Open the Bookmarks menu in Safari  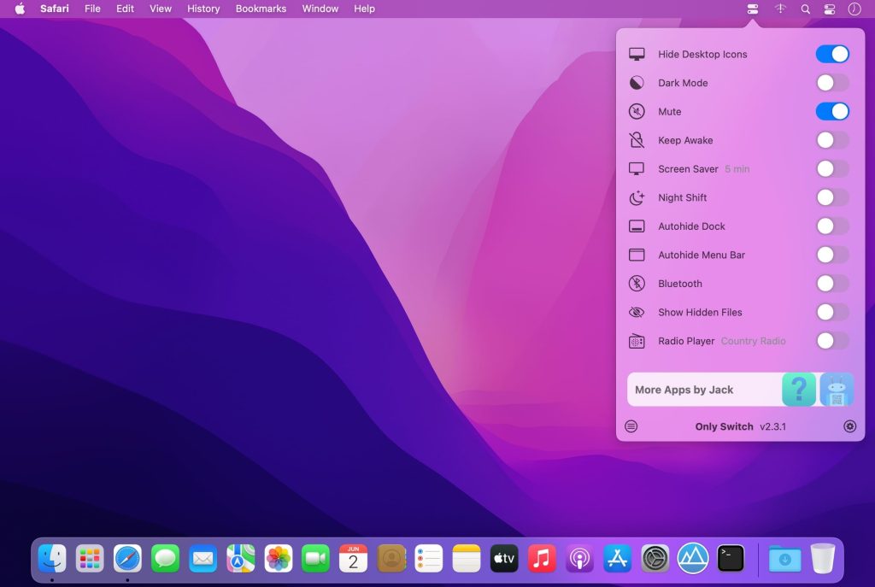(x=261, y=9)
